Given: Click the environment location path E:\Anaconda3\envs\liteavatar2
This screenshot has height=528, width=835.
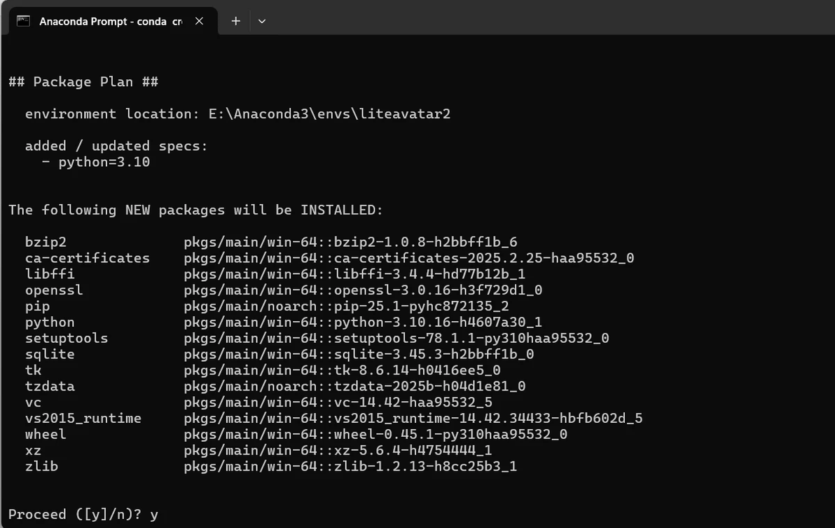Looking at the screenshot, I should pos(329,114).
